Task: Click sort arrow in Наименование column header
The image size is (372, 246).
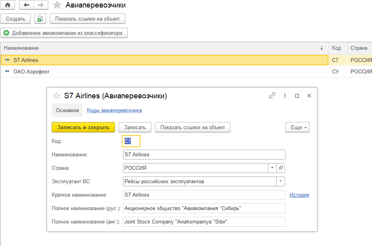Action: click(x=321, y=48)
